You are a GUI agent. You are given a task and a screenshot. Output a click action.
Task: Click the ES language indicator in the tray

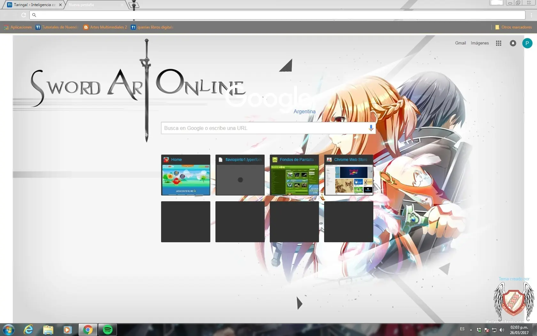pos(462,329)
